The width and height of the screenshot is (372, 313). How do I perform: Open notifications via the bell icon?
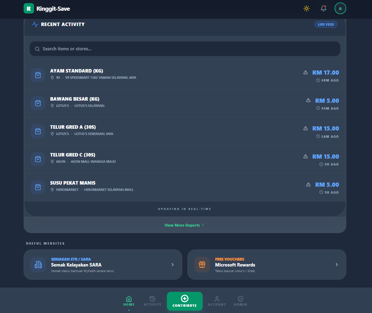tap(323, 9)
